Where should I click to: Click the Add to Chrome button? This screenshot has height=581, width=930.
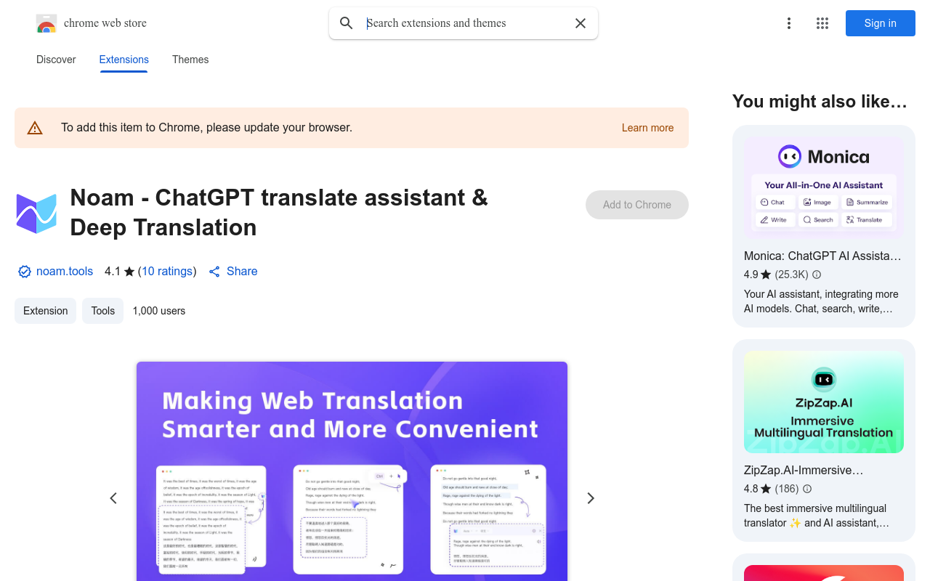coord(637,205)
